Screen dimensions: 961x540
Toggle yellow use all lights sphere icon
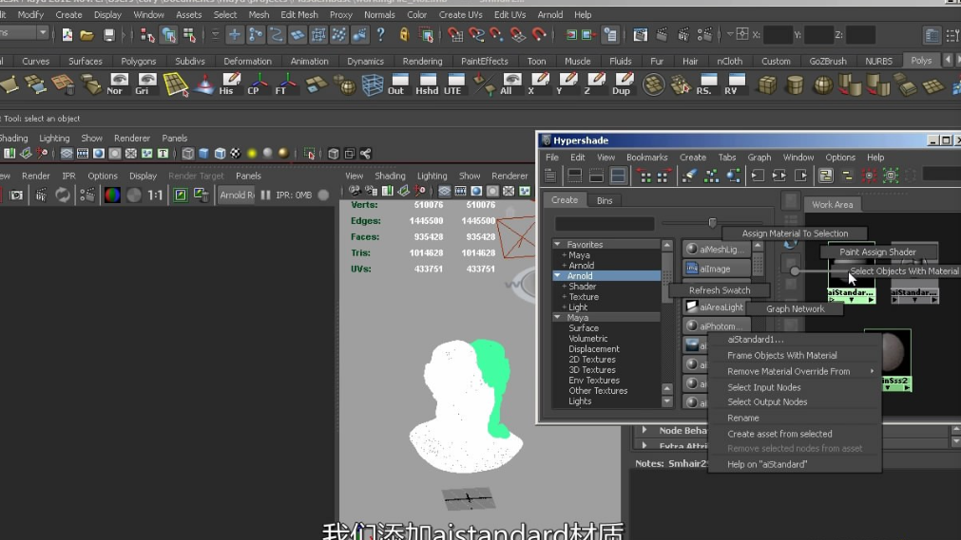(x=252, y=154)
